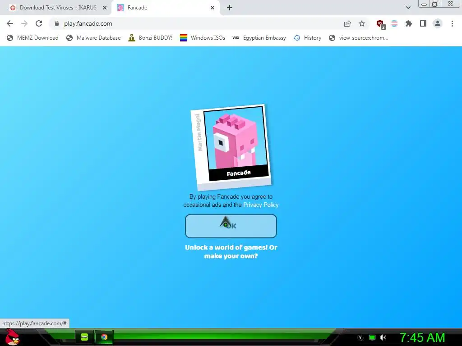462x346 pixels.
Task: Open the view-source:chrom... bookmark
Action: tap(358, 38)
